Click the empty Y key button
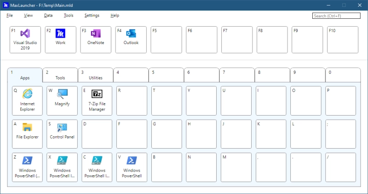The width and height of the screenshot is (368, 194). 201,101
